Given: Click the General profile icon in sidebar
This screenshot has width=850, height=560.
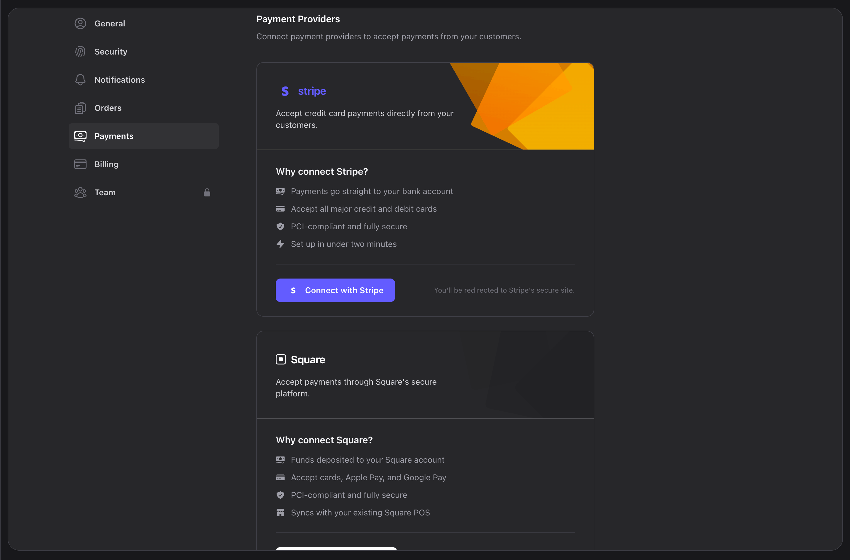Looking at the screenshot, I should click(80, 23).
